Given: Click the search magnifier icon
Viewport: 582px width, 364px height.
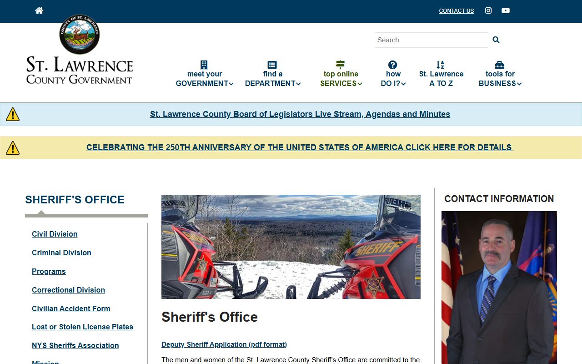Looking at the screenshot, I should point(496,40).
